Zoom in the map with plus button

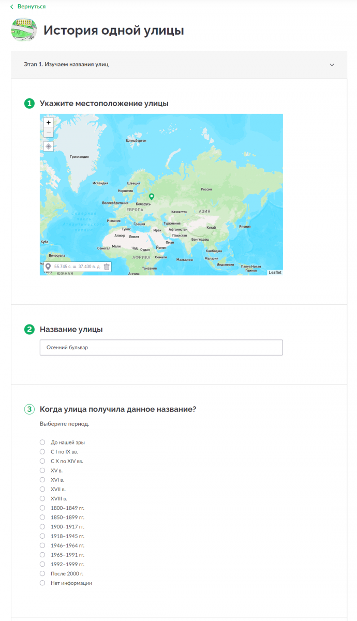coord(49,123)
